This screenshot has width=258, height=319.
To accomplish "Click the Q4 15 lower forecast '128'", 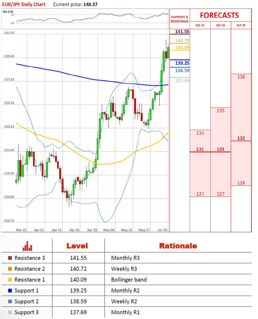I will click(241, 183).
